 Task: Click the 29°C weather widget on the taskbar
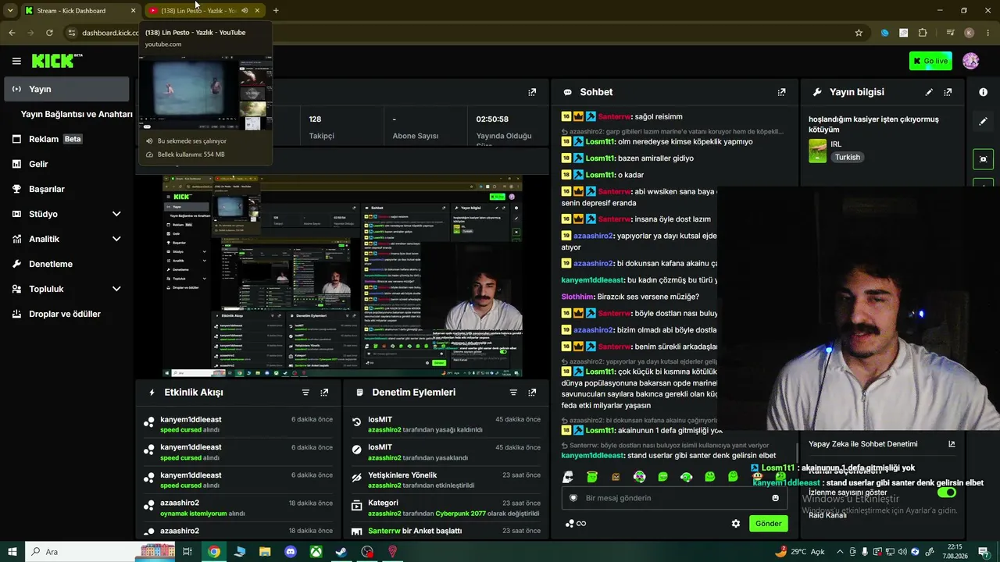point(799,552)
